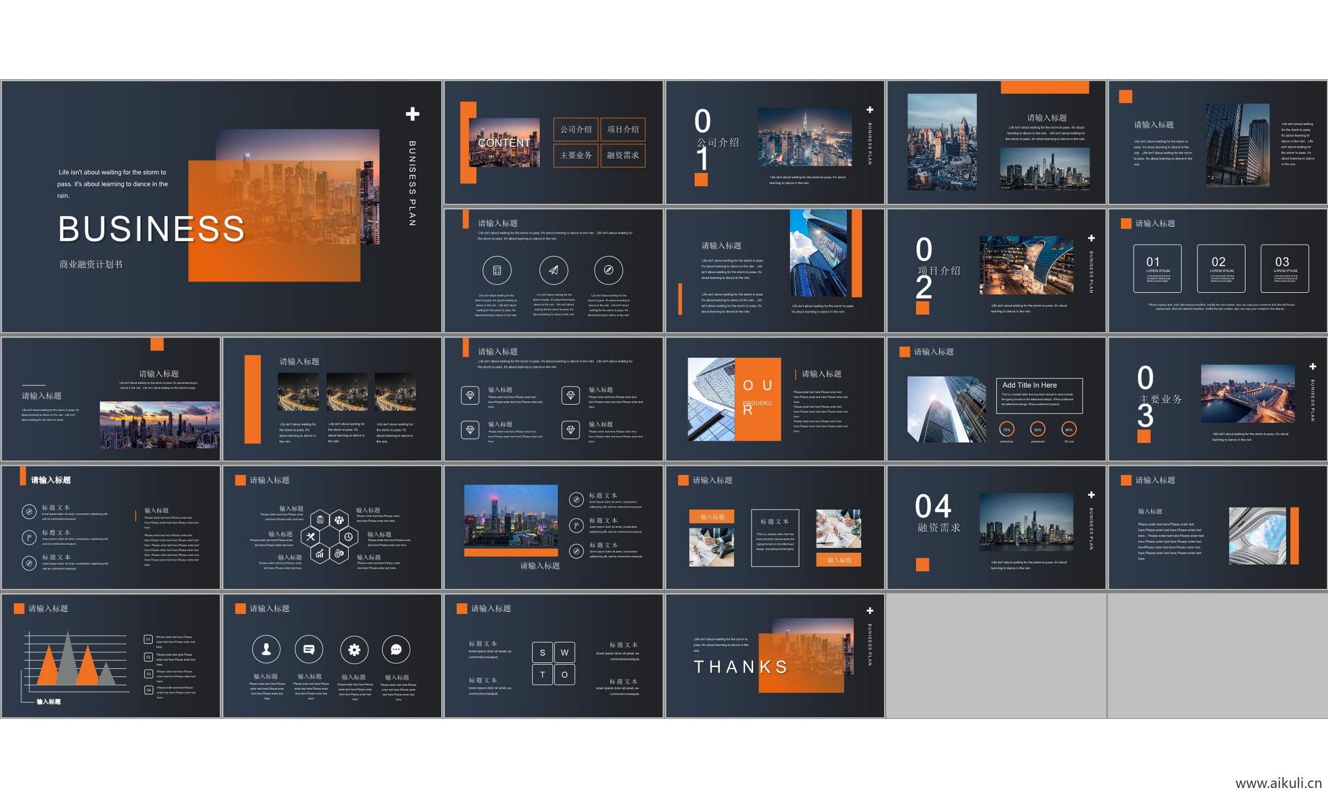Image resolution: width=1328 pixels, height=797 pixels.
Task: Click the 75% orange progress circle
Action: (1007, 430)
